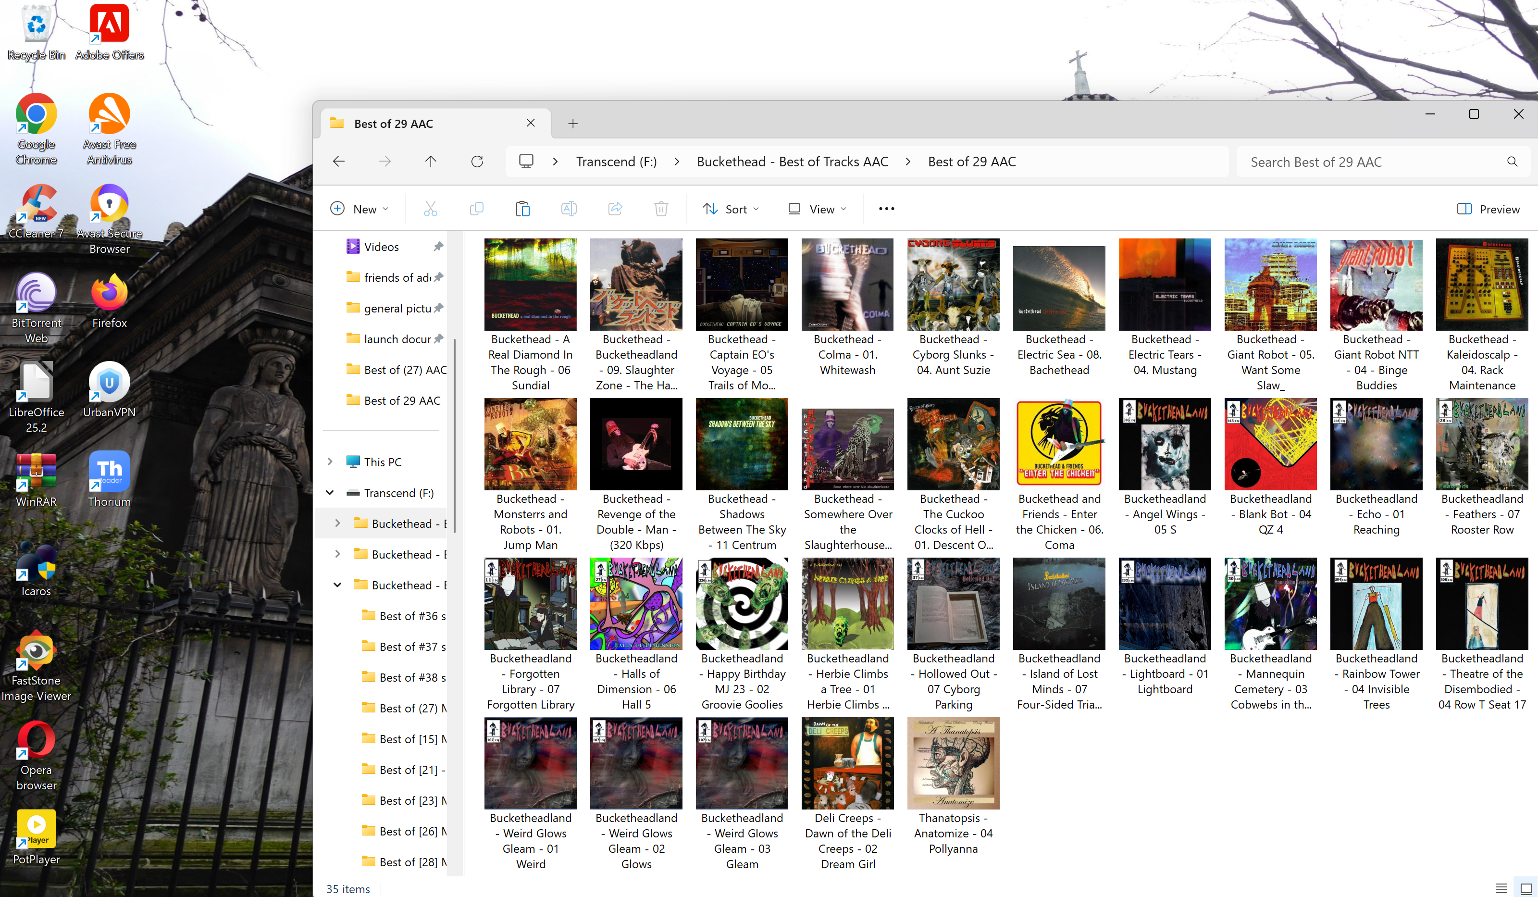Select Best of [21] folder in tree
Screen dimensions: 1538x897
(x=403, y=770)
